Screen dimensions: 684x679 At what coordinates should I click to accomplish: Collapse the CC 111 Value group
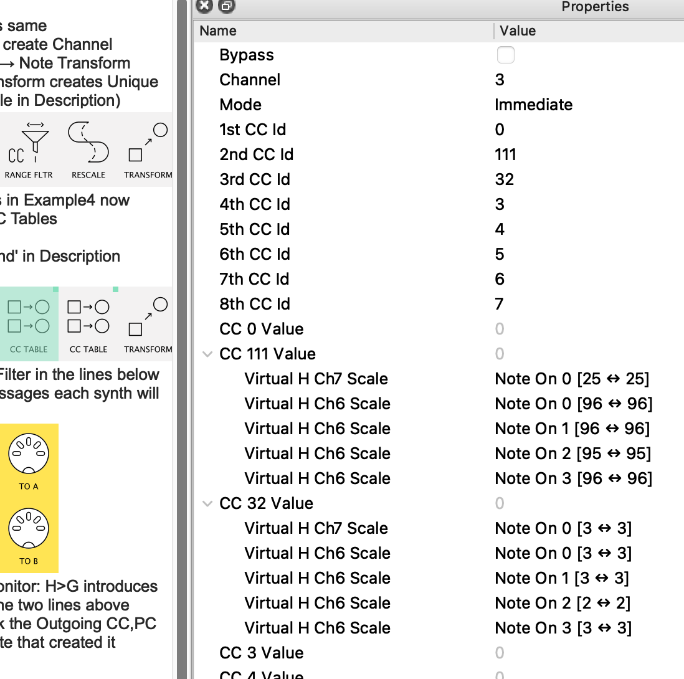pyautogui.click(x=207, y=354)
